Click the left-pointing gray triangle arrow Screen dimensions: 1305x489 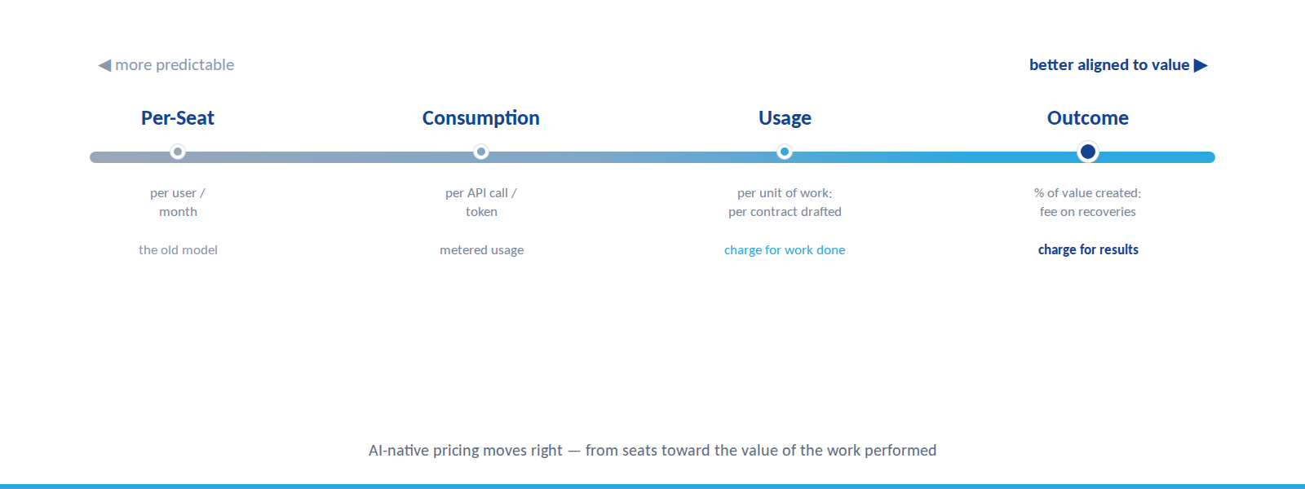(x=104, y=65)
